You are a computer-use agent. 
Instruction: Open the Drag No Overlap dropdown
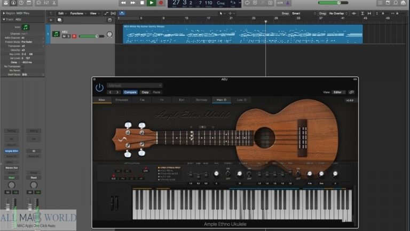pyautogui.click(x=338, y=13)
